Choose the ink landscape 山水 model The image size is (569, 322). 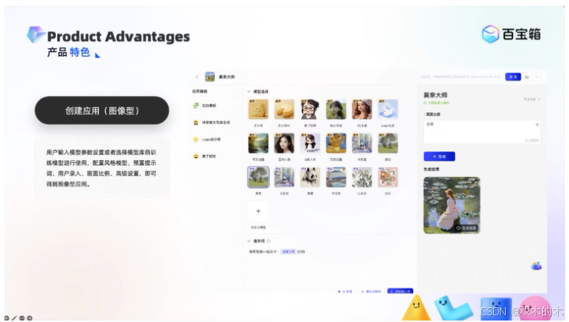click(x=361, y=177)
